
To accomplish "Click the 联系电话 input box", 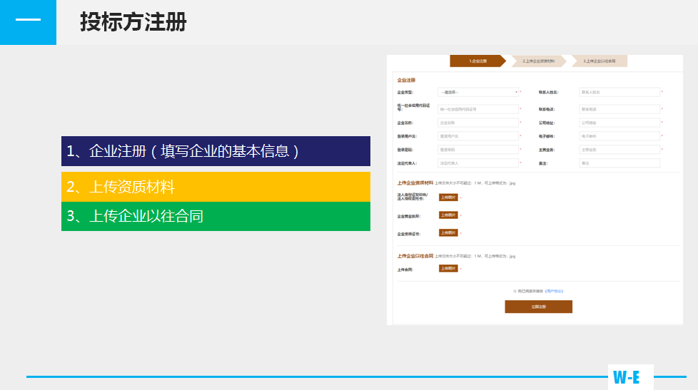I will (619, 109).
